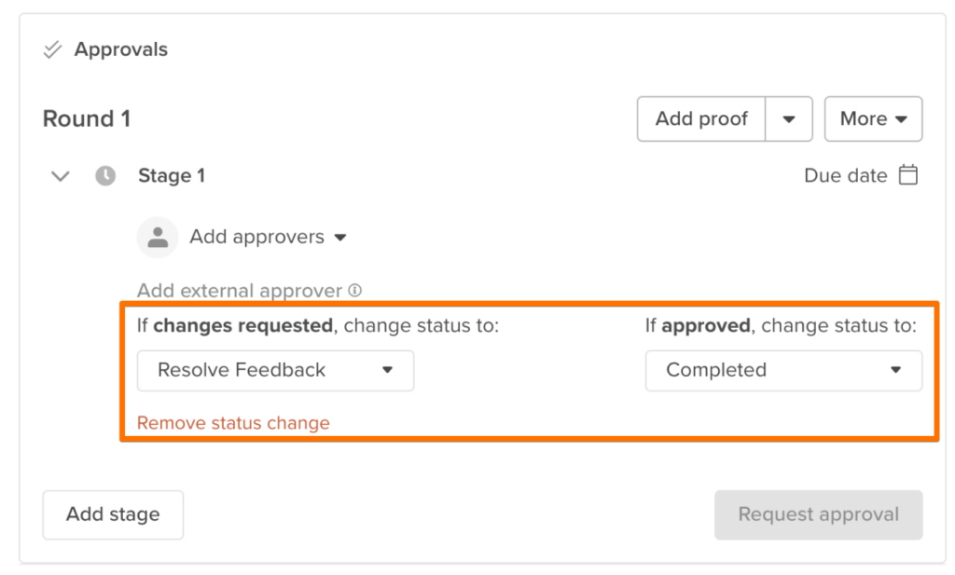
Task: Click the Add approvers avatar icon
Action: 157,237
